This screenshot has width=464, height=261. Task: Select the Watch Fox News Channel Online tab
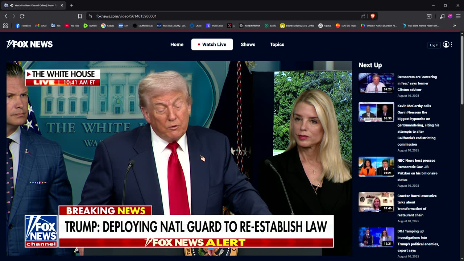pos(33,5)
